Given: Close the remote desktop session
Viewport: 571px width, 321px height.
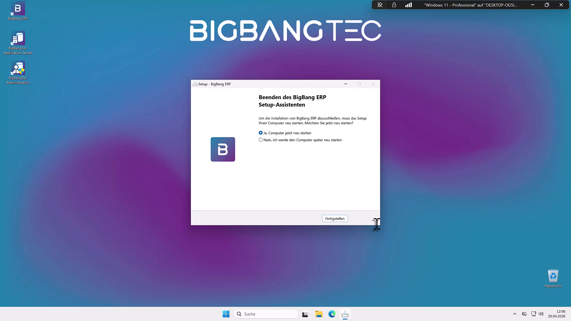Looking at the screenshot, I should pos(561,5).
